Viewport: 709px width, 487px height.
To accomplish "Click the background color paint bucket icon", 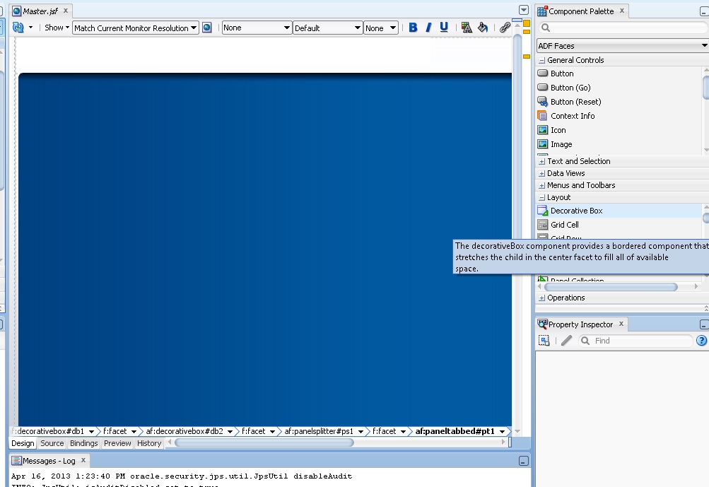I will tap(483, 28).
